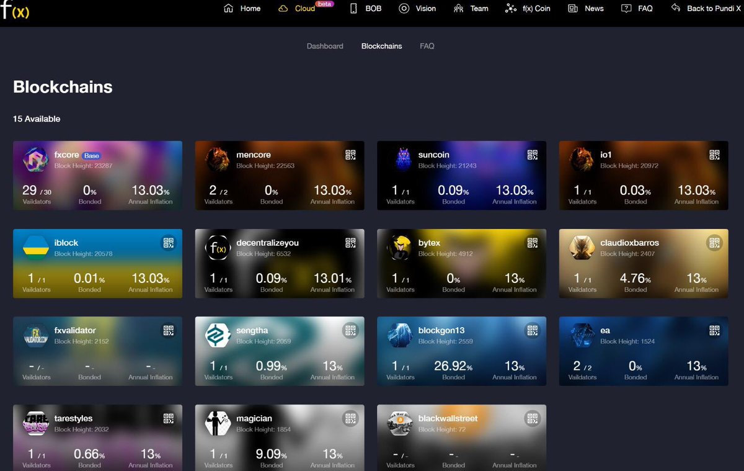
Task: Click the BOB phone icon
Action: click(353, 9)
